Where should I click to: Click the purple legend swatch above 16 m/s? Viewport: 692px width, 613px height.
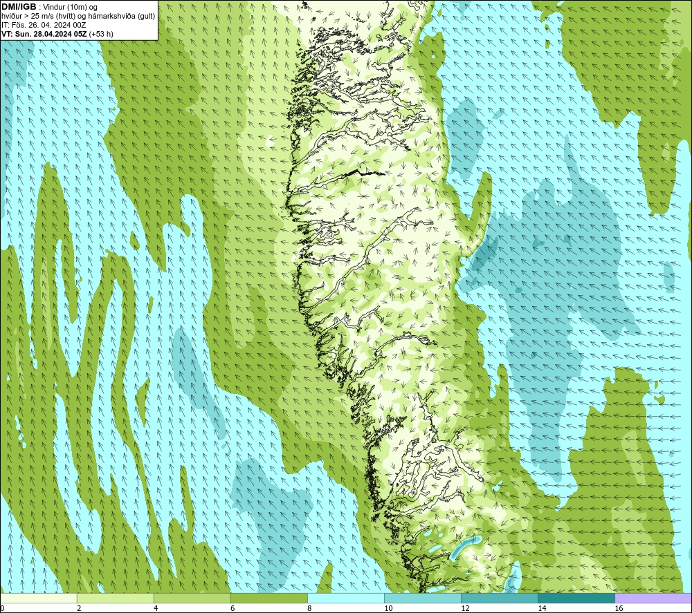653,598
